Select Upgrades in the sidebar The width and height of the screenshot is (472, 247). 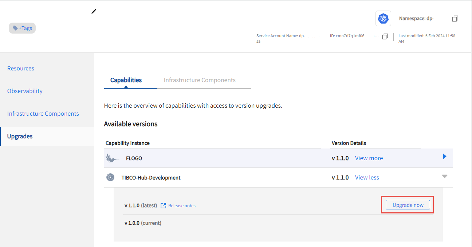[20, 136]
